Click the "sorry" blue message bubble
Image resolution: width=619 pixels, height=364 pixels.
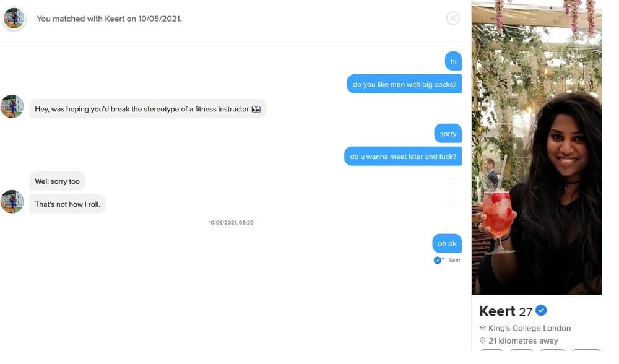tap(448, 134)
